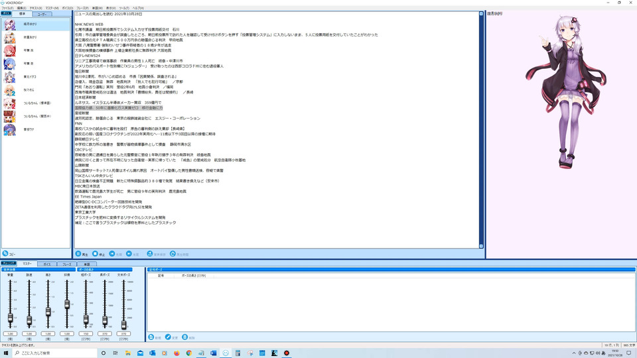
Task: Click the text editor scrollbar down arrow
Action: 481,246
